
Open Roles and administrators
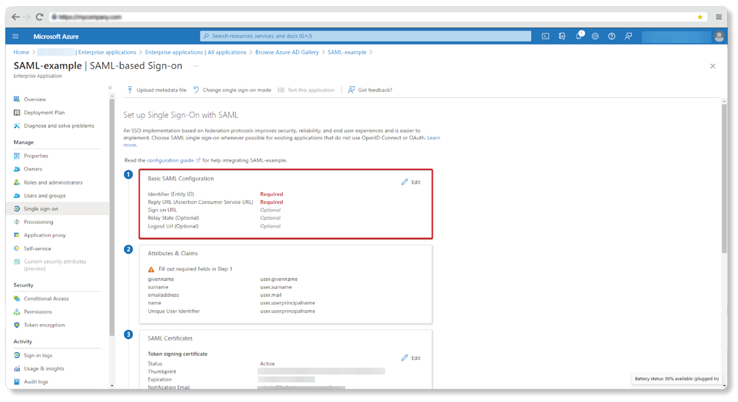click(53, 182)
